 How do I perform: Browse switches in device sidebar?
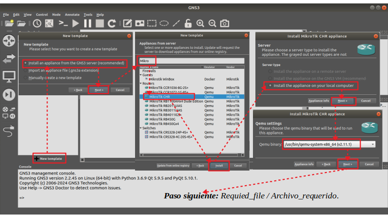click(9, 59)
